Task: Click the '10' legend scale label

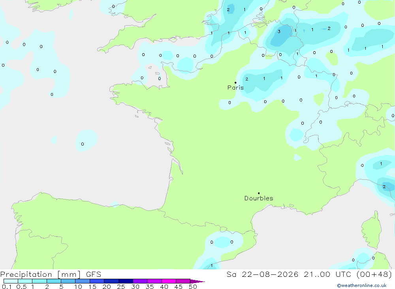Action: (x=78, y=287)
